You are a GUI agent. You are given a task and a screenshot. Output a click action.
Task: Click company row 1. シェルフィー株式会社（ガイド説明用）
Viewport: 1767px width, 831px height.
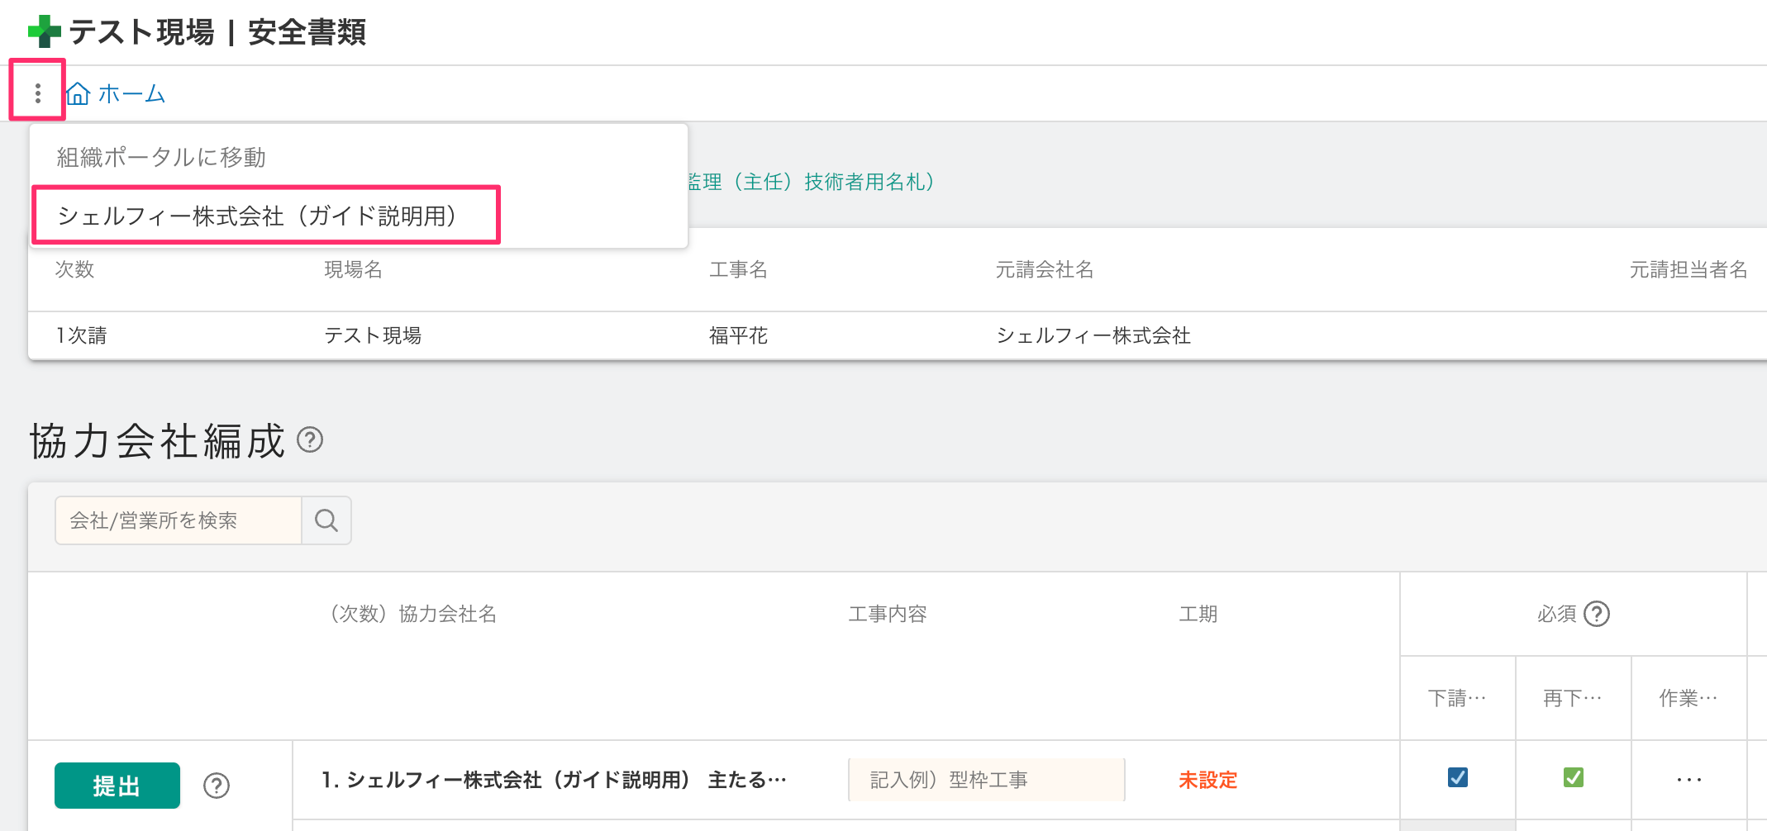click(553, 780)
